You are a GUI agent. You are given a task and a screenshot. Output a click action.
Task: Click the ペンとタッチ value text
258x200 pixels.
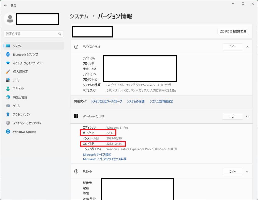pos(141,90)
